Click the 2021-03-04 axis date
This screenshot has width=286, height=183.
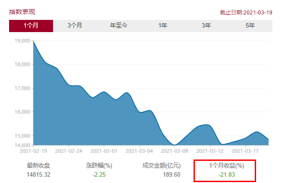tap(139, 151)
